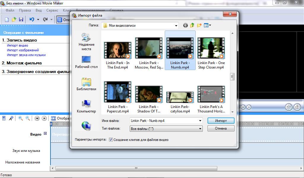Open the Вид menu

[x=39, y=10]
